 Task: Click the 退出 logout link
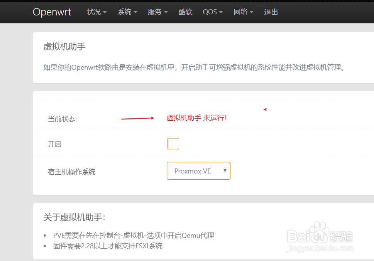pyautogui.click(x=271, y=12)
